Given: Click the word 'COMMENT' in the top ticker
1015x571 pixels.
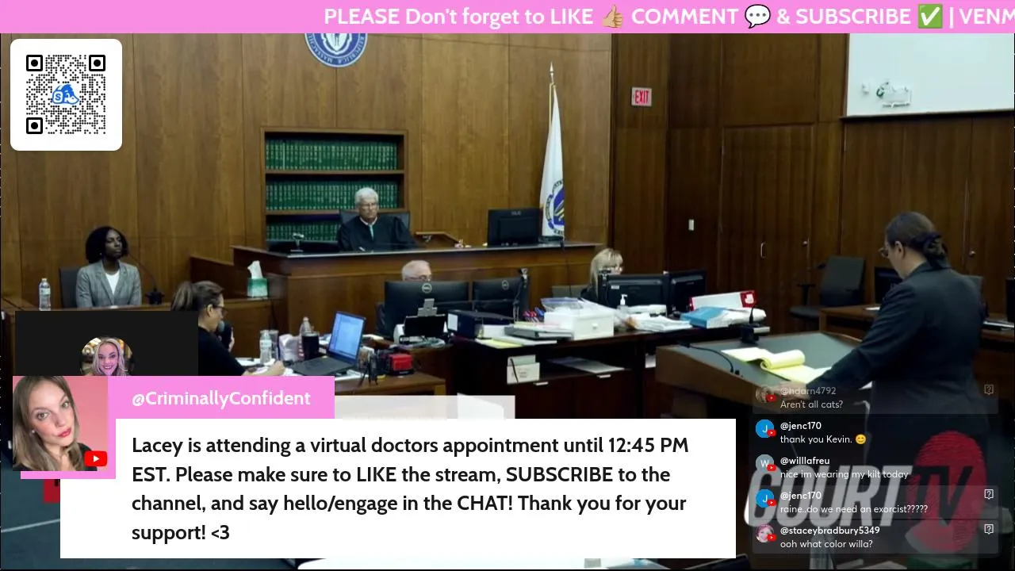Looking at the screenshot, I should [x=684, y=17].
